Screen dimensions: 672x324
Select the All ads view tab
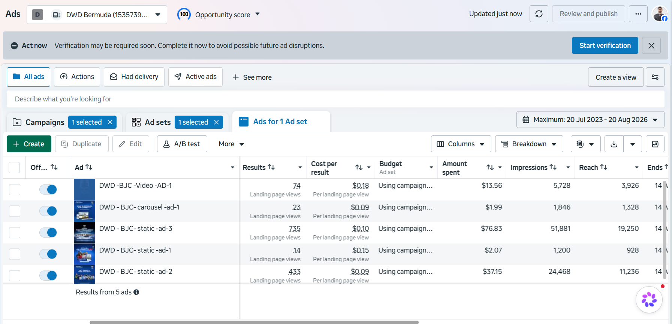28,77
